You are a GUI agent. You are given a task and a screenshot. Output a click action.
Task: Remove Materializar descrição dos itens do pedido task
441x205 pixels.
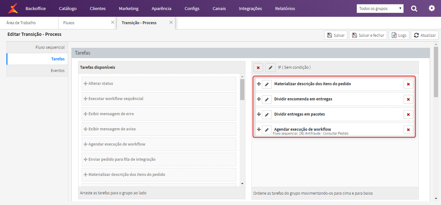pyautogui.click(x=408, y=84)
